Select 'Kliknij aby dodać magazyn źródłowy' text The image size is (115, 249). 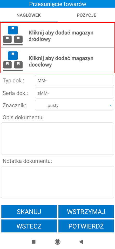pyautogui.click(x=61, y=36)
